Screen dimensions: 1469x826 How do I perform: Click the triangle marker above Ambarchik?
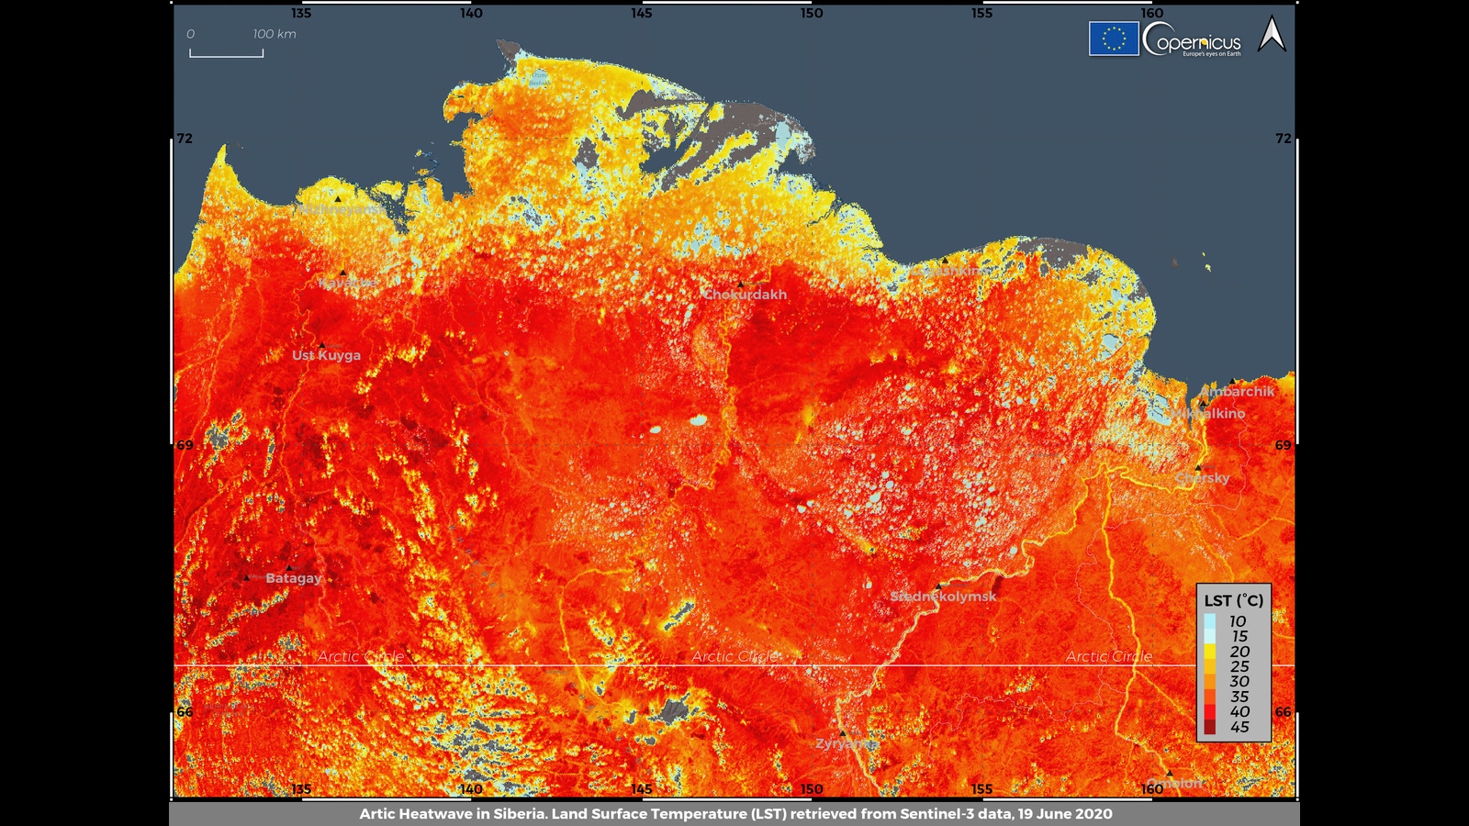coord(1232,381)
